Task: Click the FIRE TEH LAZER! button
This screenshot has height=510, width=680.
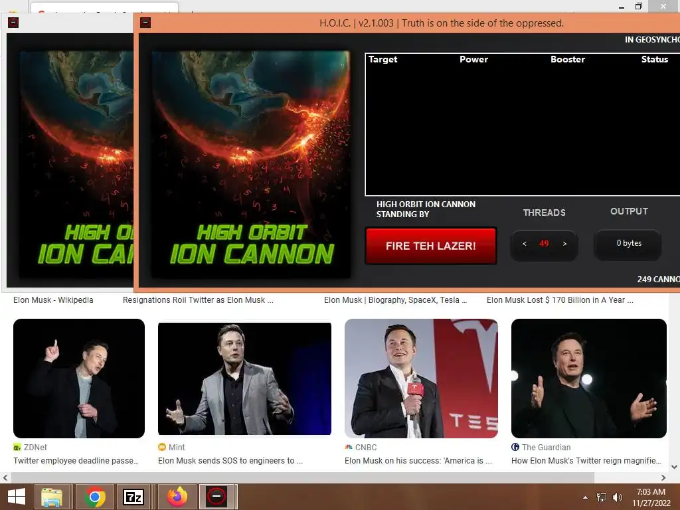Action: pyautogui.click(x=430, y=246)
